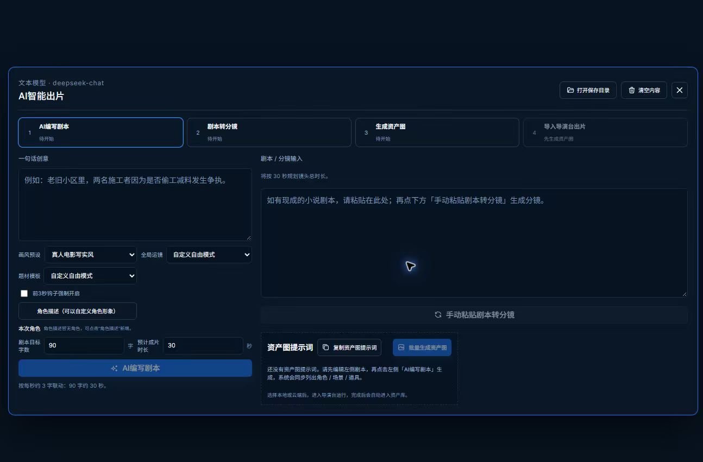Click the image icon in 批量生成资产图
Screen dimensions: 703x462
[401, 347]
